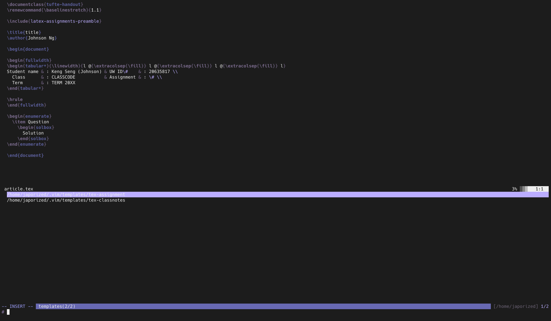Click the \item Question line

click(31, 122)
